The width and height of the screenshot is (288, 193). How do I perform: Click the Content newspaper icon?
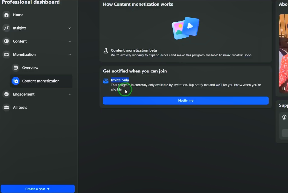coord(6,41)
